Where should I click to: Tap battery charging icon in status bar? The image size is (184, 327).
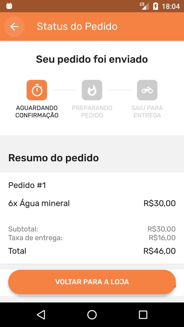coord(155,6)
